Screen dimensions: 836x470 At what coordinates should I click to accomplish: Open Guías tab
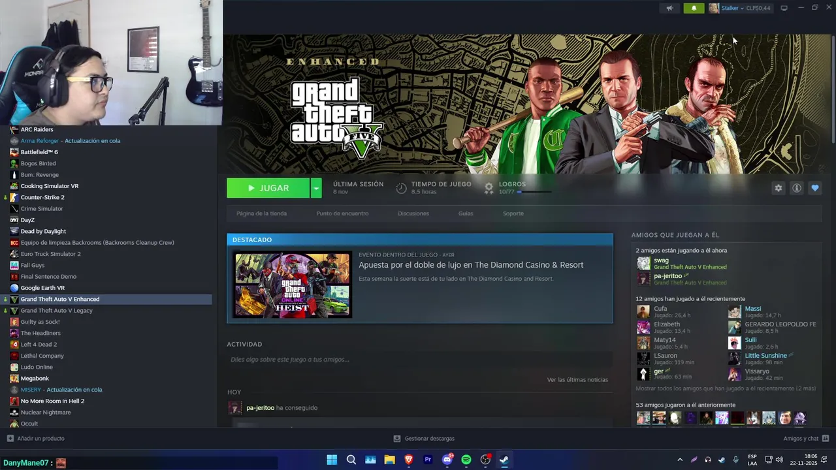[466, 213]
